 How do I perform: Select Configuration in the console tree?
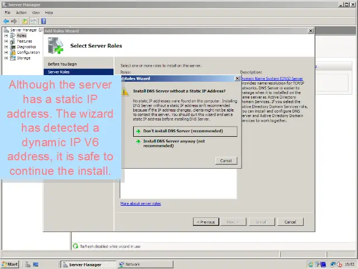[29, 52]
